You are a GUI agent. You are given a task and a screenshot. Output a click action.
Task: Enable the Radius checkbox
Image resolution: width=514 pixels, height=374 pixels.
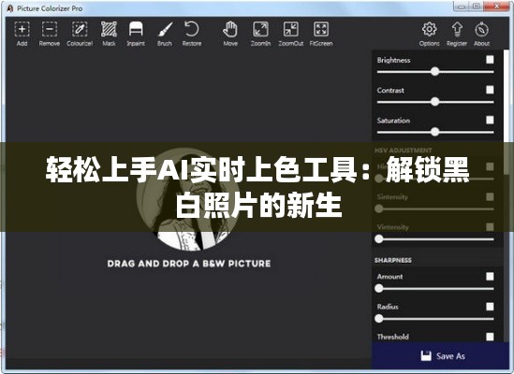pos(490,307)
